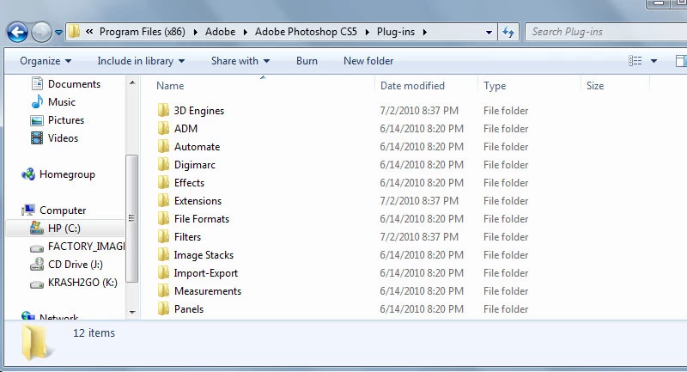Click the Search Plug-ins input field
The width and height of the screenshot is (687, 372).
coord(606,32)
